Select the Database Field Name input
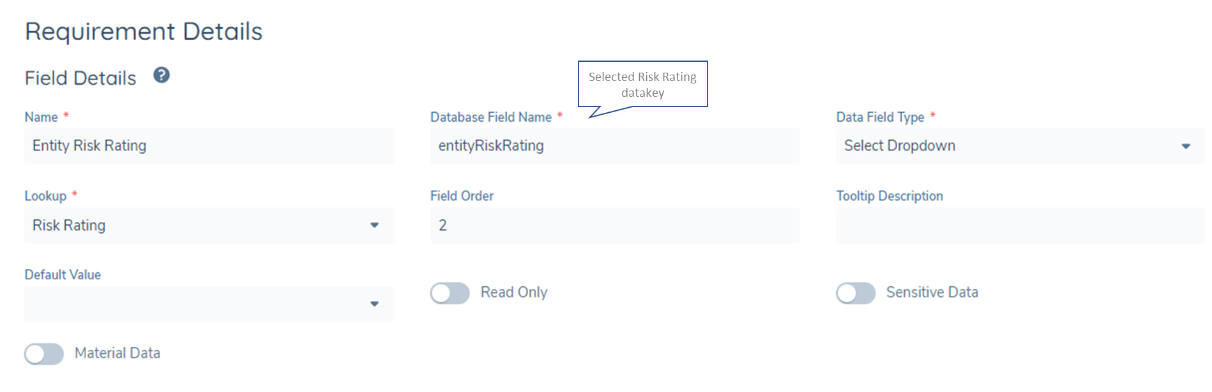Image resolution: width=1212 pixels, height=392 pixels. click(614, 145)
